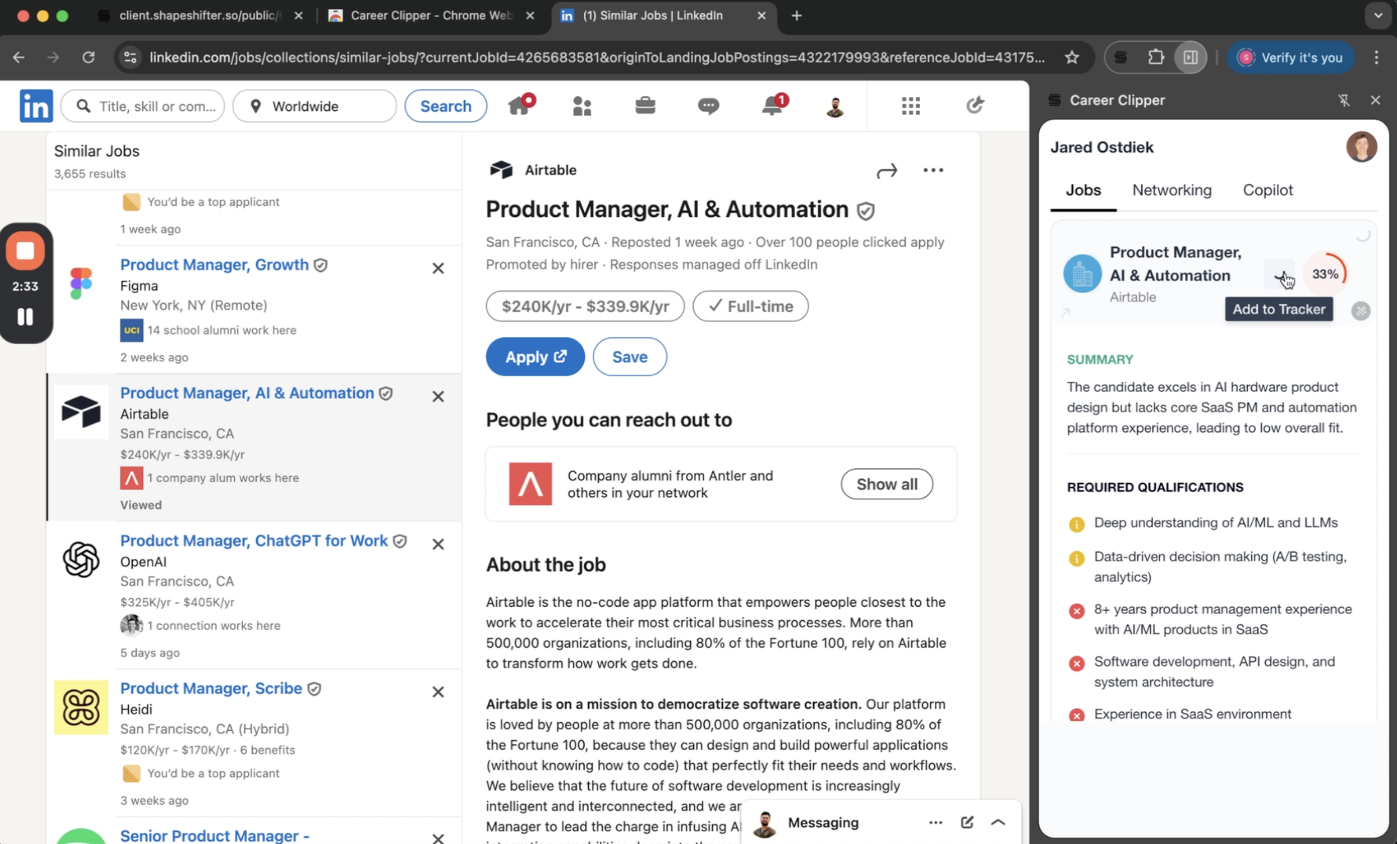This screenshot has height=844, width=1397.
Task: Click the 33% match score indicator
Action: pyautogui.click(x=1325, y=274)
